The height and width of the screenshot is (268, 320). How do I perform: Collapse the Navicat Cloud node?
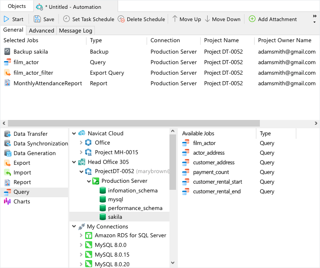[x=74, y=134]
